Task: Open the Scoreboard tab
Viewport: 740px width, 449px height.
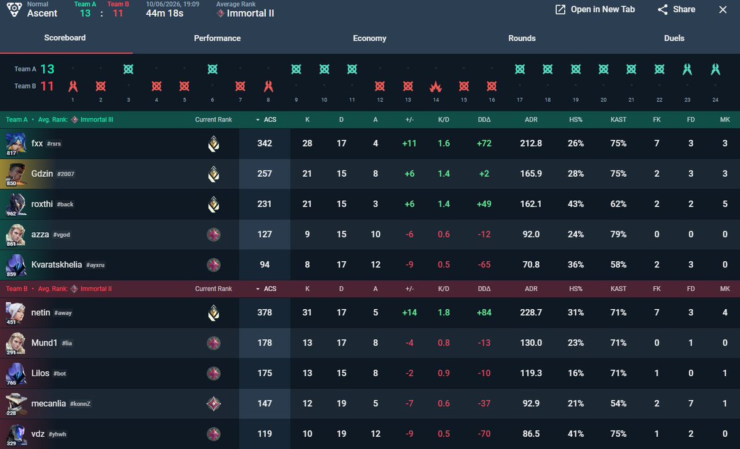Action: pos(65,38)
